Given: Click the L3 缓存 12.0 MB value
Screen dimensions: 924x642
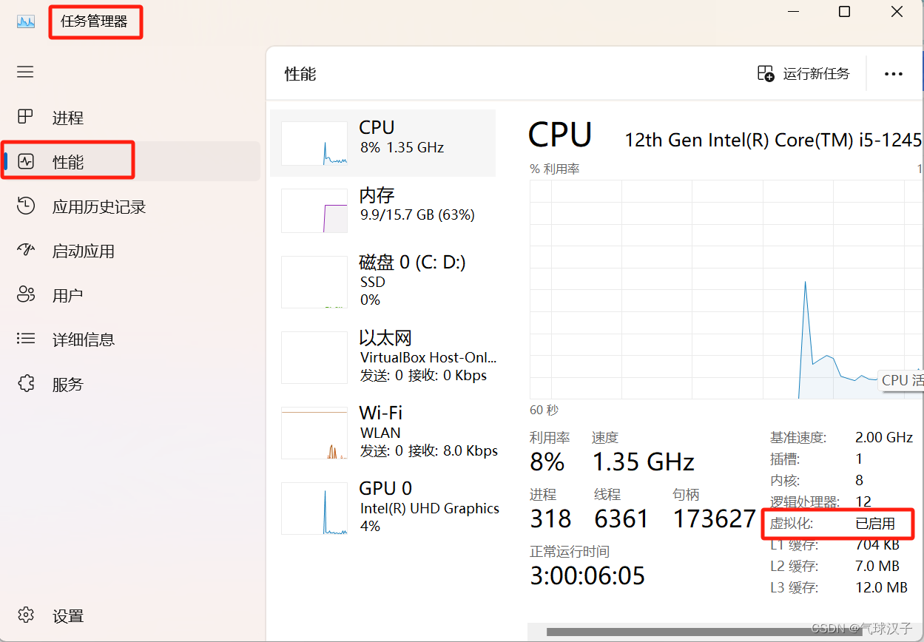Looking at the screenshot, I should click(x=881, y=588).
